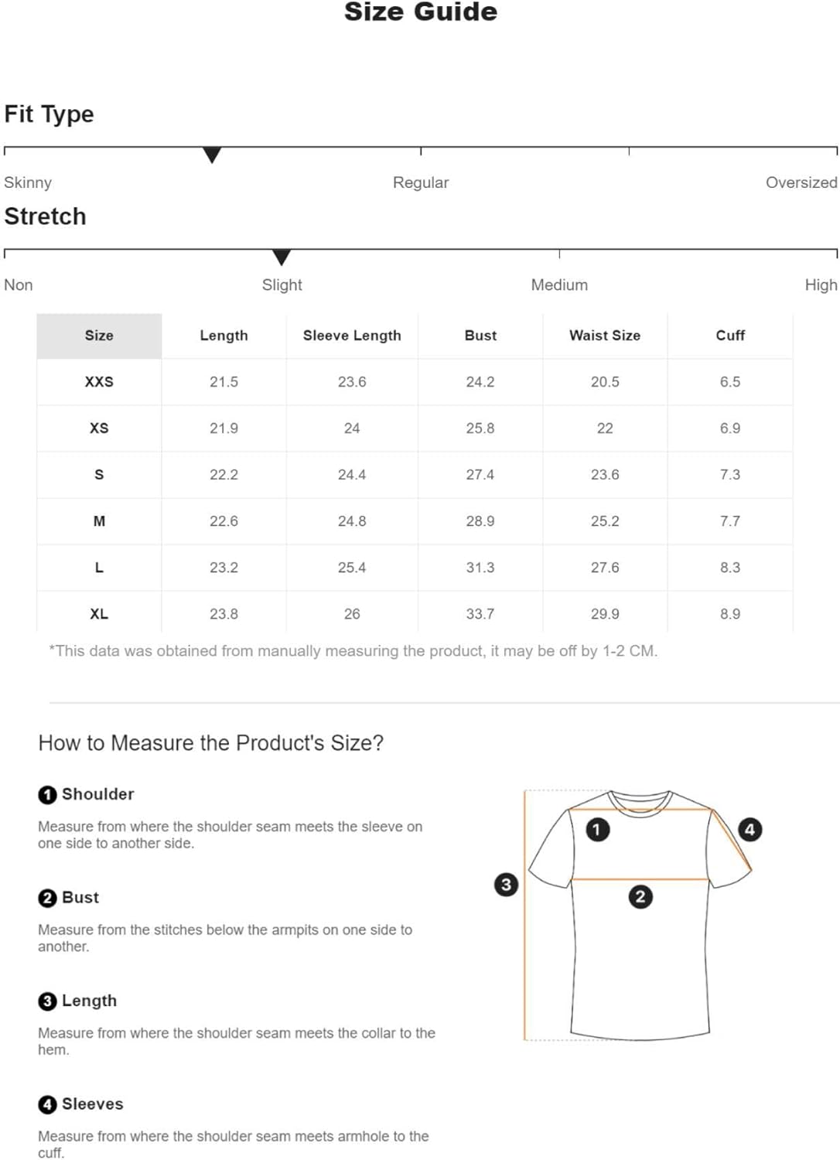
Task: Click the Regular fit type label
Action: (x=421, y=183)
